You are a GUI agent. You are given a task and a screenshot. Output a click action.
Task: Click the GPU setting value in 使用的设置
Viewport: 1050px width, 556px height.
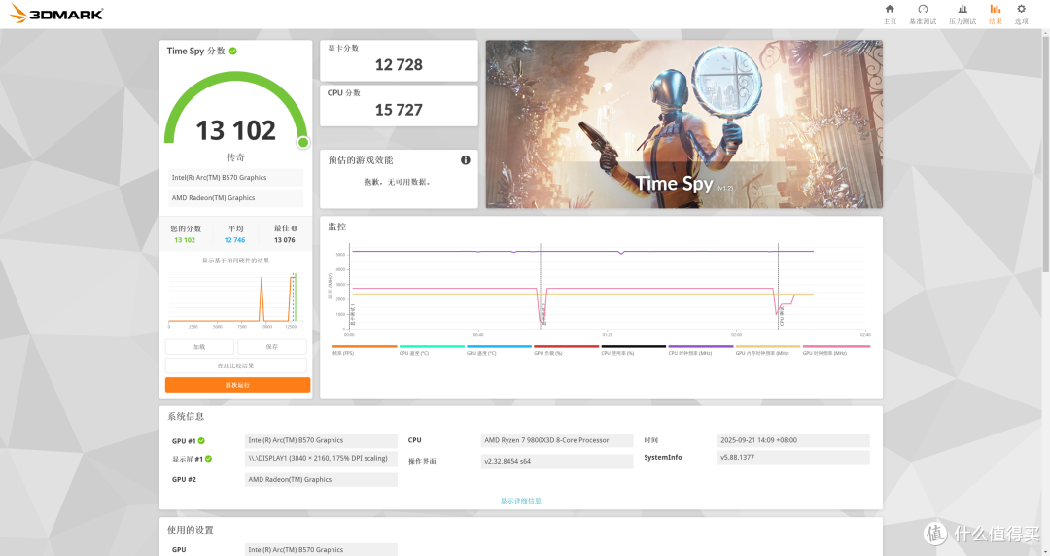point(322,549)
